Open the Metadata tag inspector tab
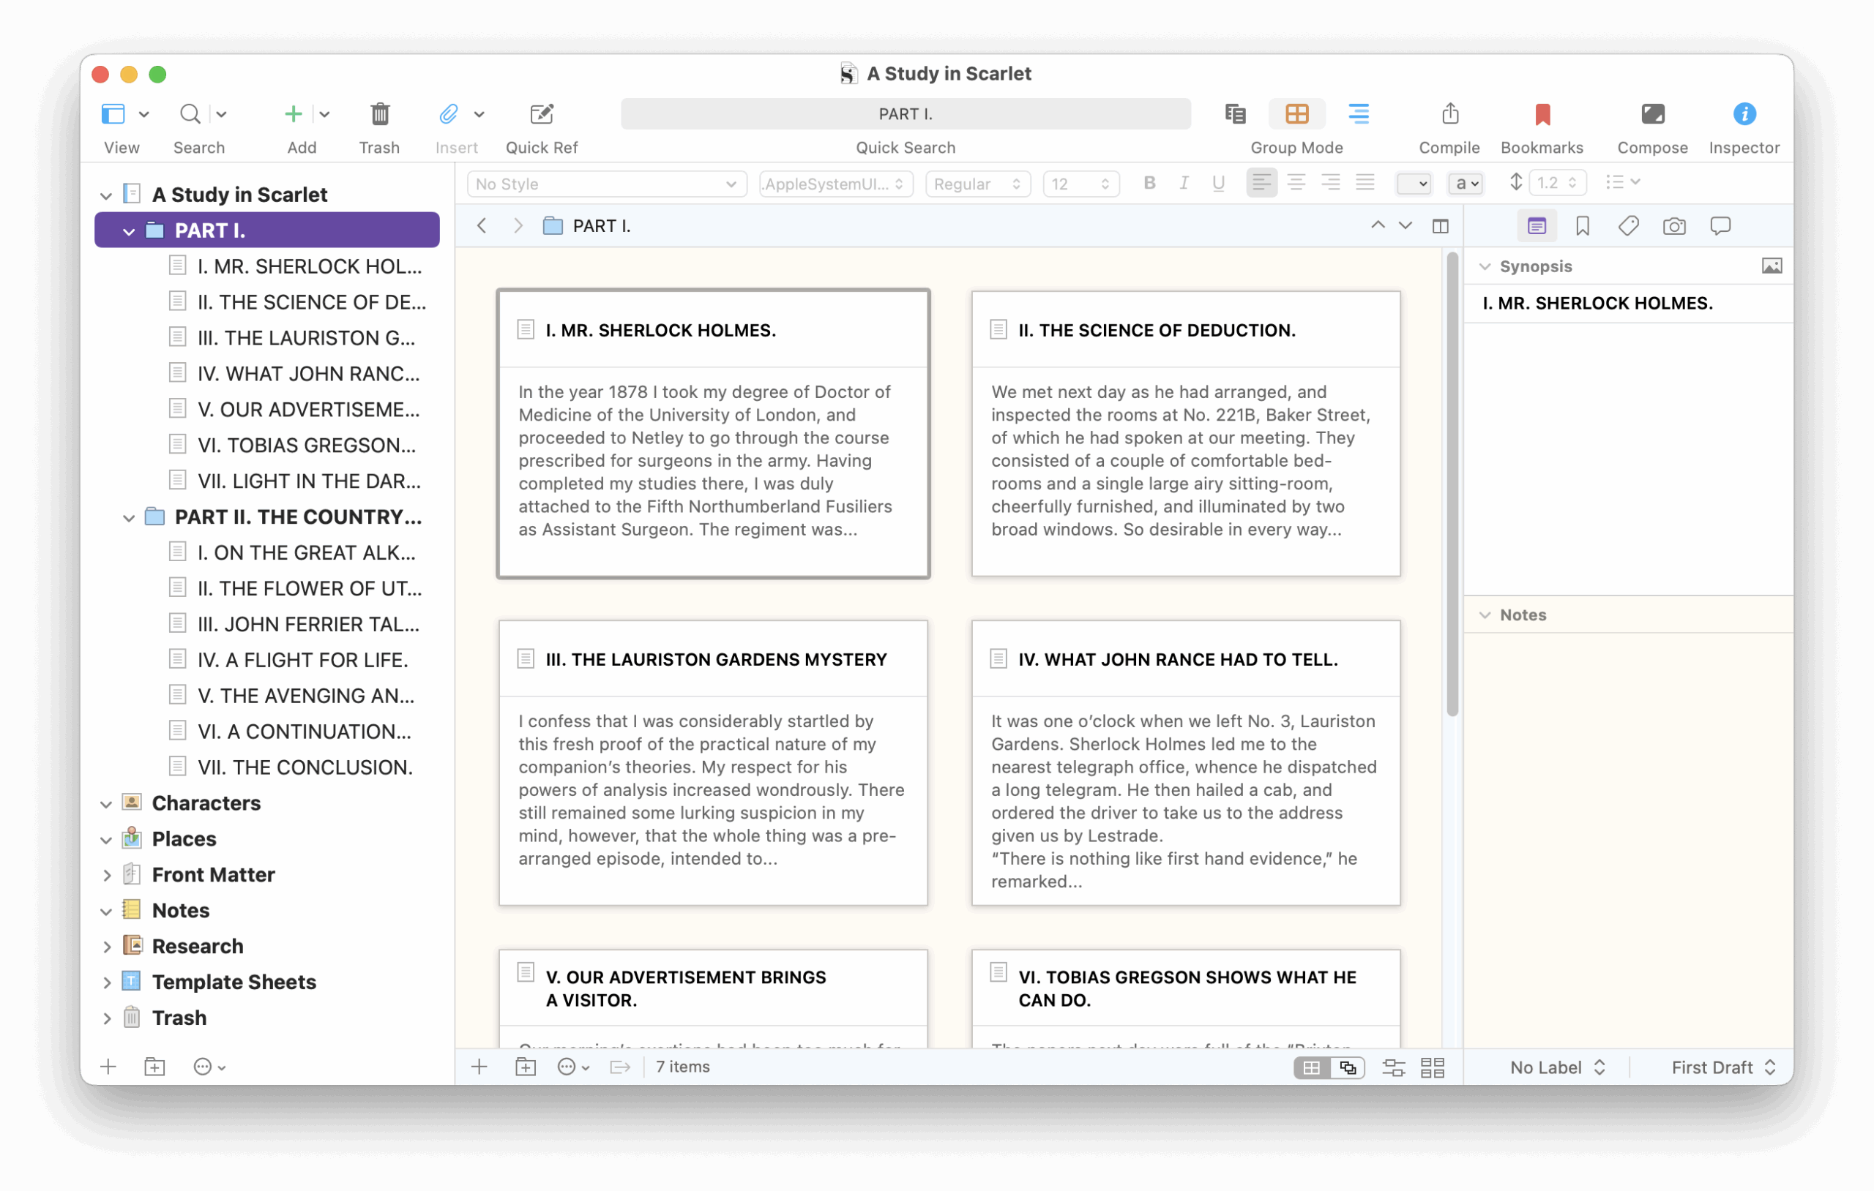1874x1191 pixels. [1628, 226]
